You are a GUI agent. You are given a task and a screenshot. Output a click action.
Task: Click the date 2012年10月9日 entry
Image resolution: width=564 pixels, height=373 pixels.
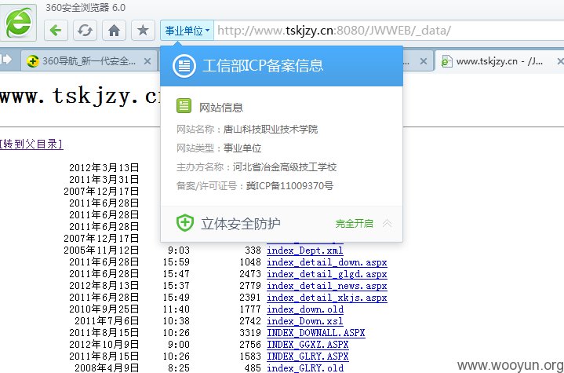104,345
